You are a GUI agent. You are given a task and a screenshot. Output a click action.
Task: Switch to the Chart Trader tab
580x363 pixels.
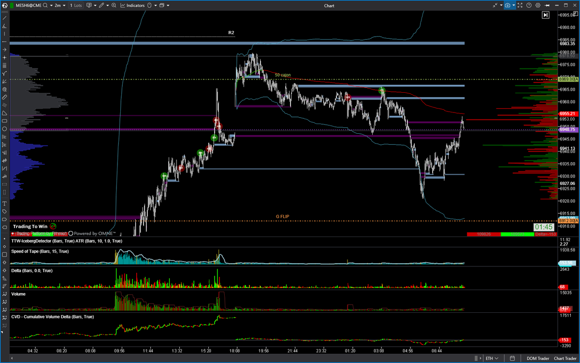[x=565, y=358]
